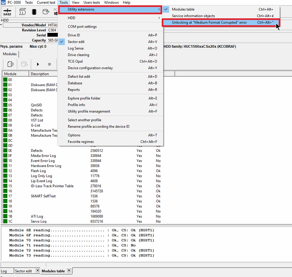
Task: Click the SAS2 port toolbar icon
Action: (7, 12)
